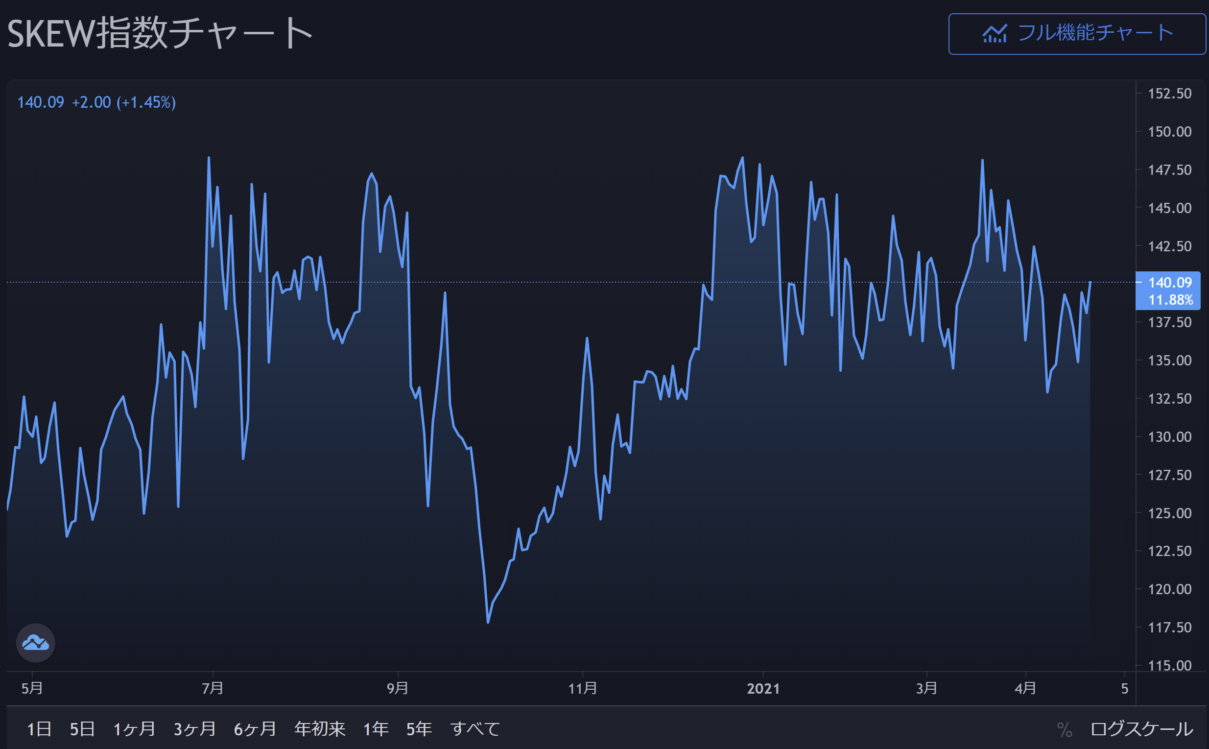
Task: Open the フル機能チャート full-featured chart button
Action: 1077,34
